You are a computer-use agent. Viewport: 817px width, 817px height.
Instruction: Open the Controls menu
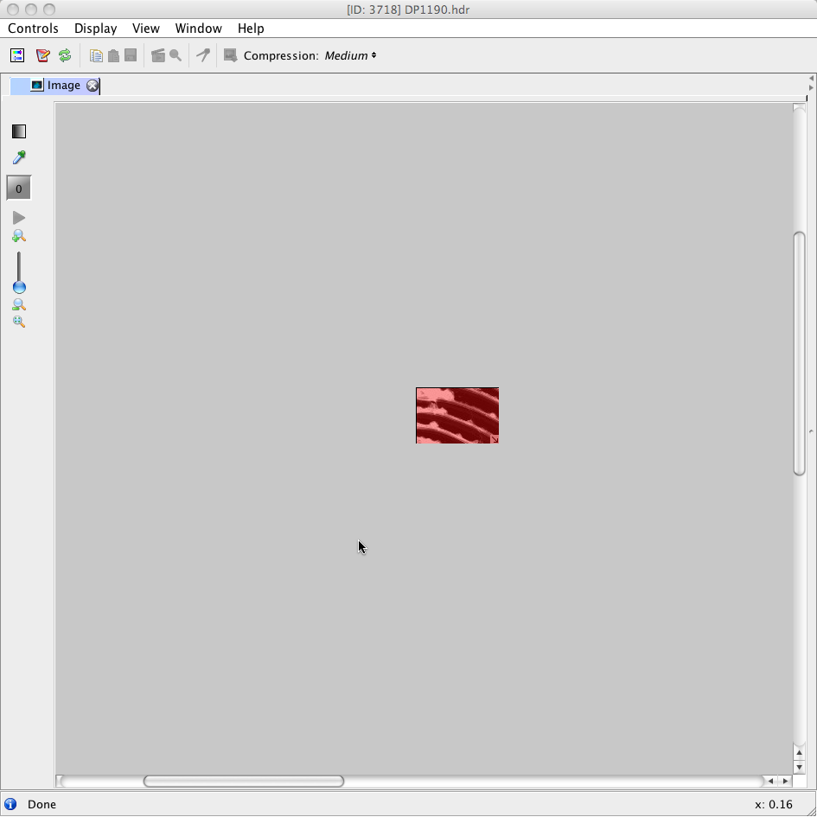tap(33, 29)
